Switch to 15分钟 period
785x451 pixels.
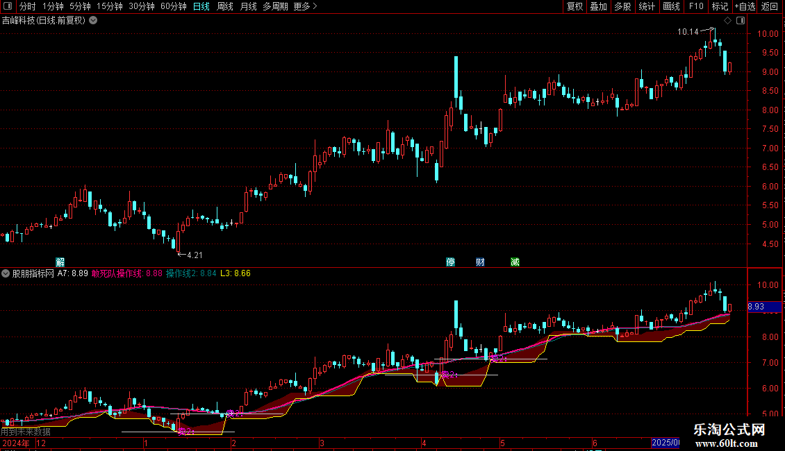(x=110, y=6)
